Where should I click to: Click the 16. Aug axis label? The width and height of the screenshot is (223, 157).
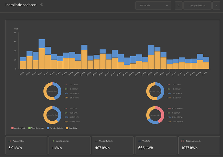coord(113,74)
